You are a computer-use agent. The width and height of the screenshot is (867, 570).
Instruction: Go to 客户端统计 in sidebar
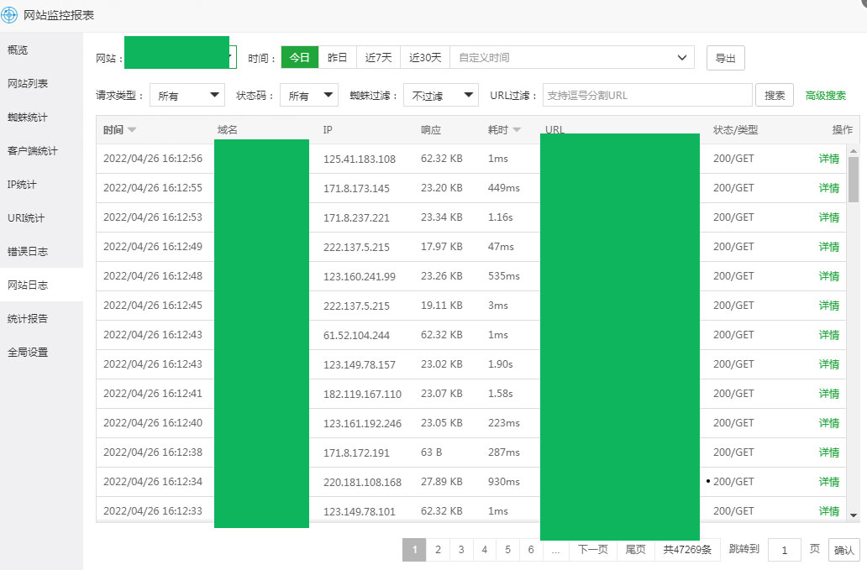(33, 151)
